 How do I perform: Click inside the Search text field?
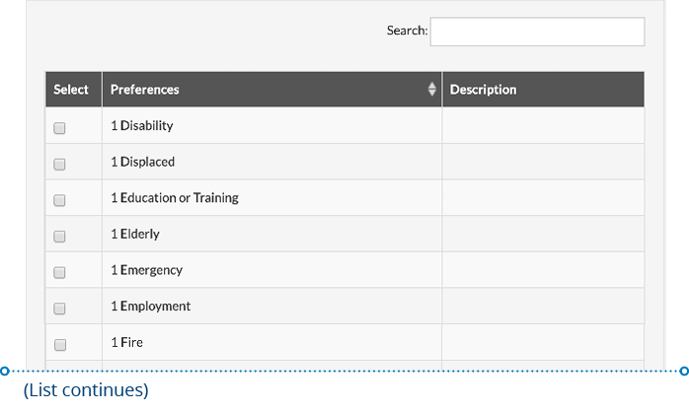537,32
